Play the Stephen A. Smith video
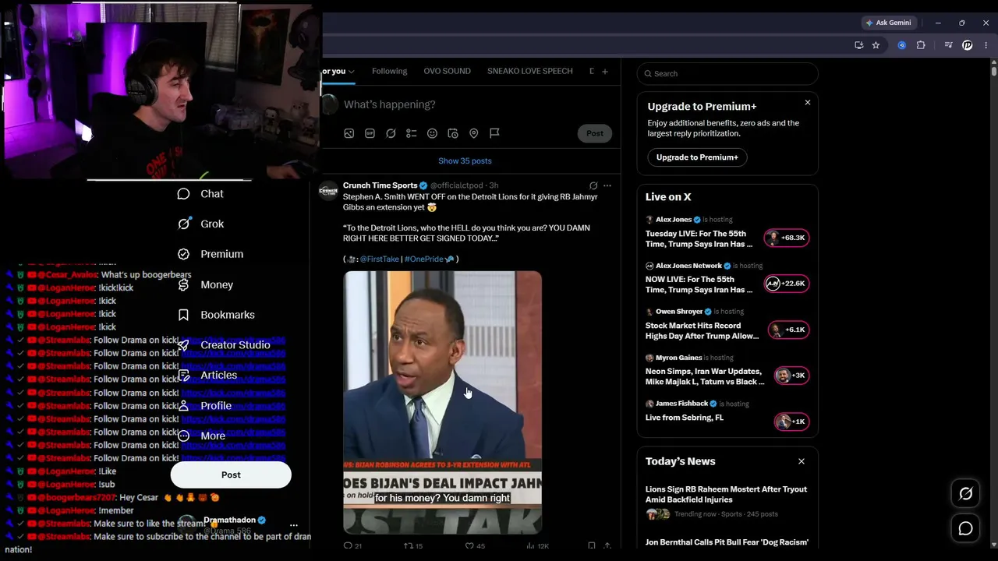This screenshot has width=998, height=561. click(x=442, y=402)
